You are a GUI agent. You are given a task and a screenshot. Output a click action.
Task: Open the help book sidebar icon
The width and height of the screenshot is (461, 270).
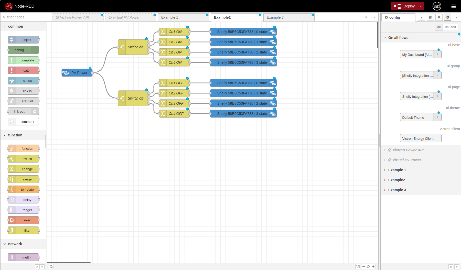pos(430,17)
